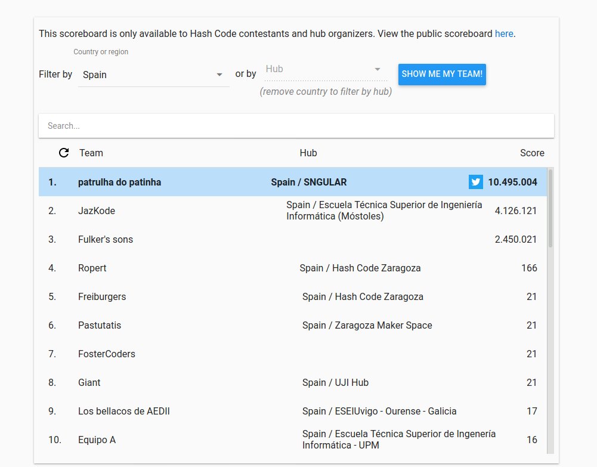597x467 pixels.
Task: Click the Twitter share icon
Action: coord(475,182)
